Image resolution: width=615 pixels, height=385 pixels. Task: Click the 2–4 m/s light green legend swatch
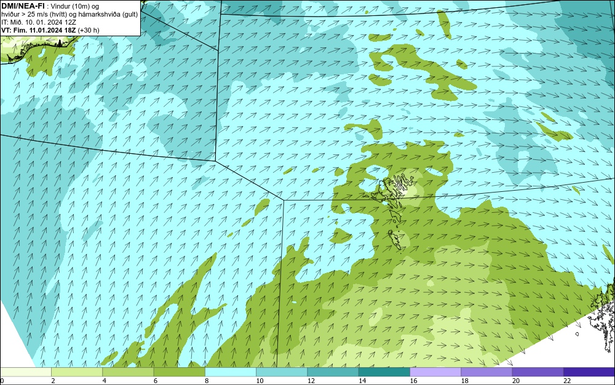coord(77,372)
